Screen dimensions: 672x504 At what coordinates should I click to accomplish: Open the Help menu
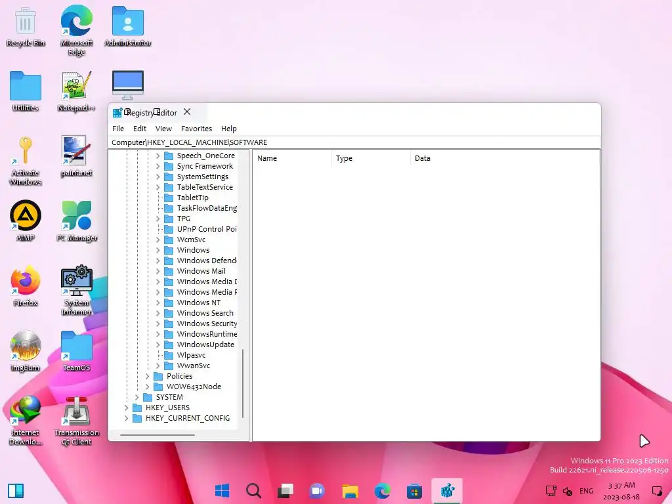(x=229, y=129)
